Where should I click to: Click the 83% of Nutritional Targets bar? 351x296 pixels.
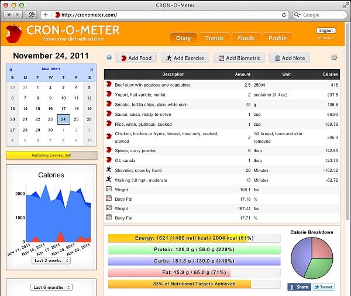194,284
